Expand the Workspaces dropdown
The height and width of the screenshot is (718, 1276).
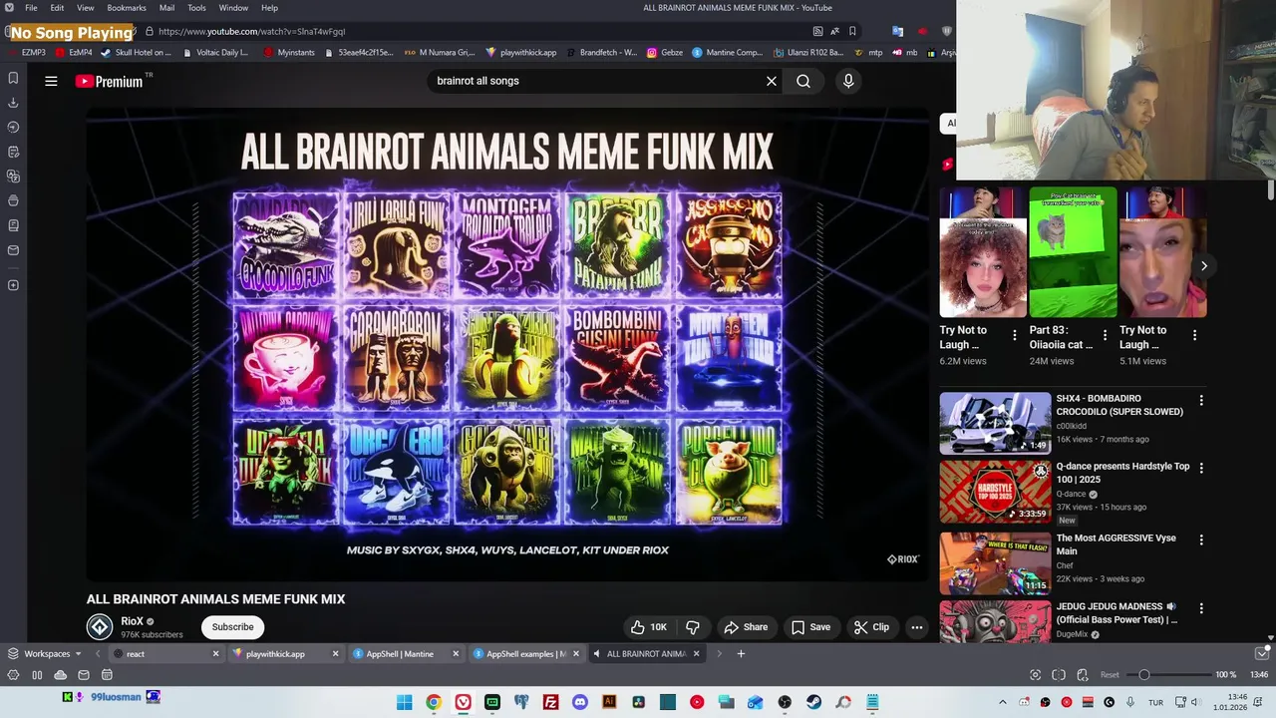click(45, 654)
